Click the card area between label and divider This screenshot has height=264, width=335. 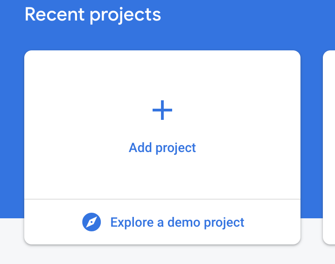[162, 177]
